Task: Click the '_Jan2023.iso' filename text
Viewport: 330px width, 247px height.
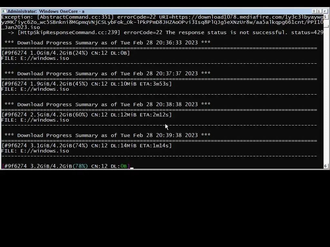Action: [21, 27]
